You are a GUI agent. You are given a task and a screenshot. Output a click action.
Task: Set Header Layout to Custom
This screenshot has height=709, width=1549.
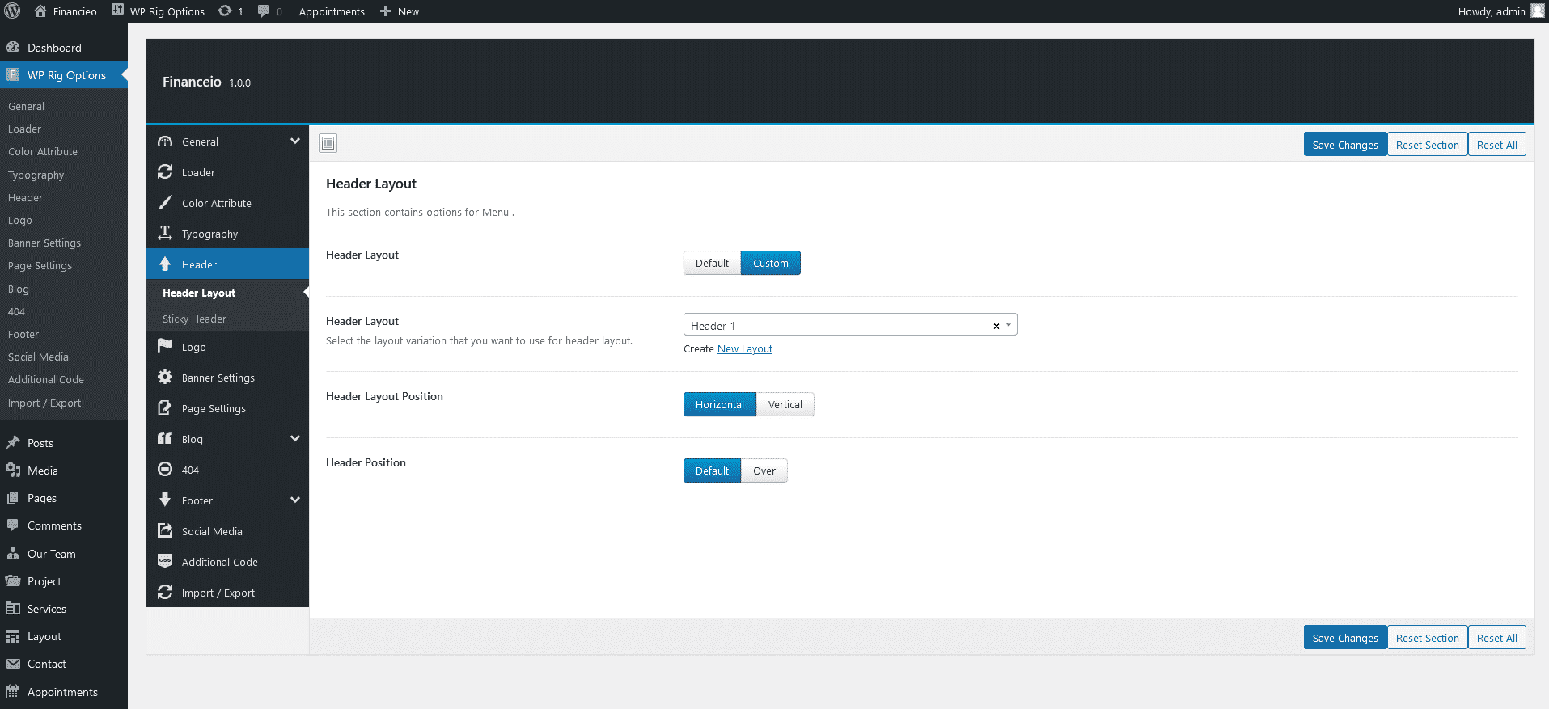(x=771, y=263)
